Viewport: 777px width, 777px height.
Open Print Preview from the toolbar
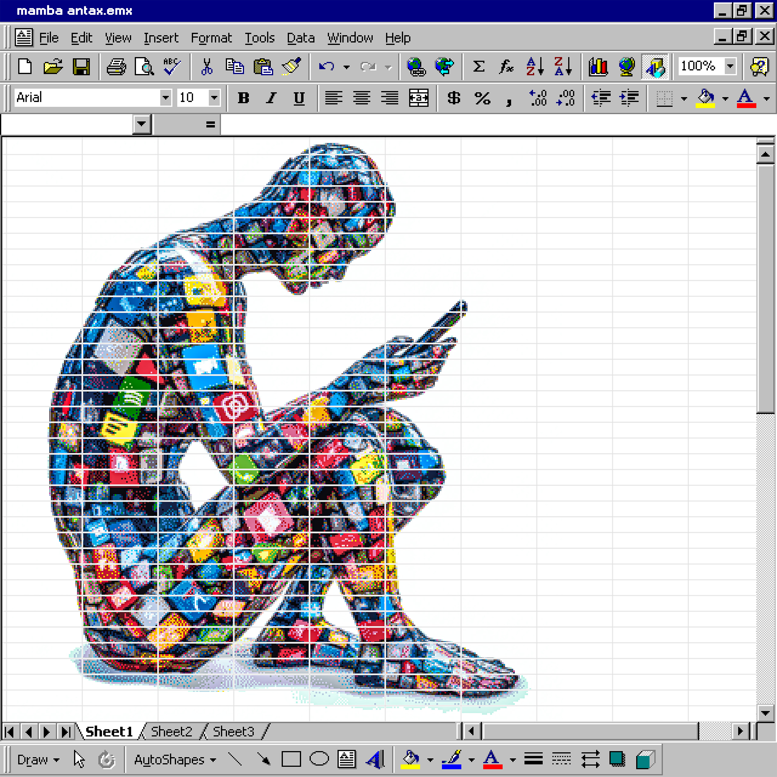[x=144, y=66]
